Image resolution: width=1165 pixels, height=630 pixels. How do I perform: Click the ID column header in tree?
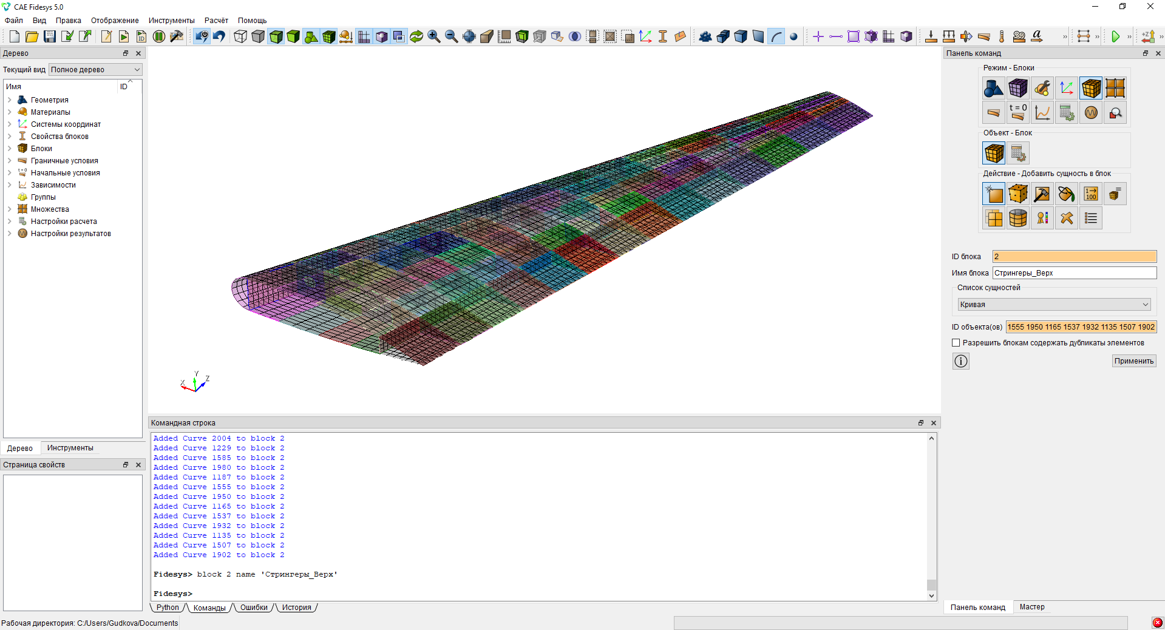point(124,87)
